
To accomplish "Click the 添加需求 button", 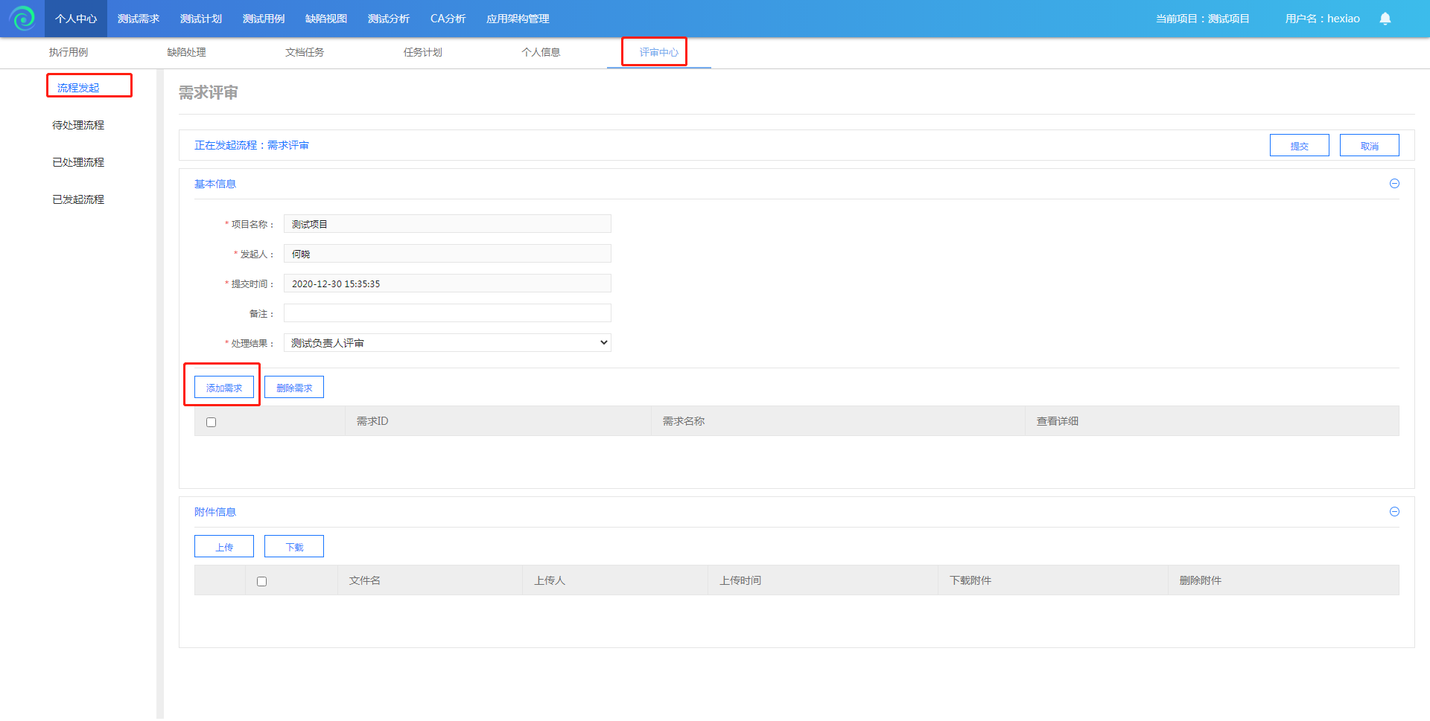I will click(224, 388).
